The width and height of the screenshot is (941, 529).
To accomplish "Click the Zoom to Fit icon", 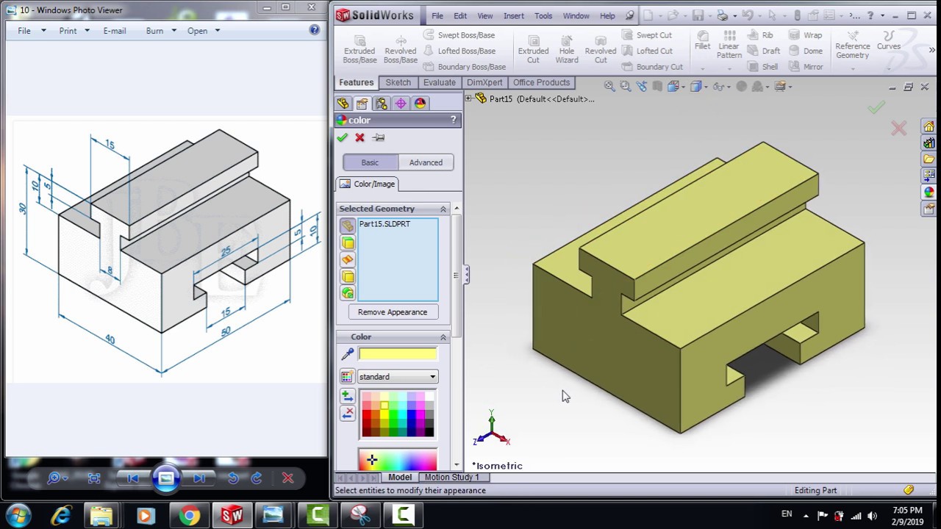I will point(609,87).
